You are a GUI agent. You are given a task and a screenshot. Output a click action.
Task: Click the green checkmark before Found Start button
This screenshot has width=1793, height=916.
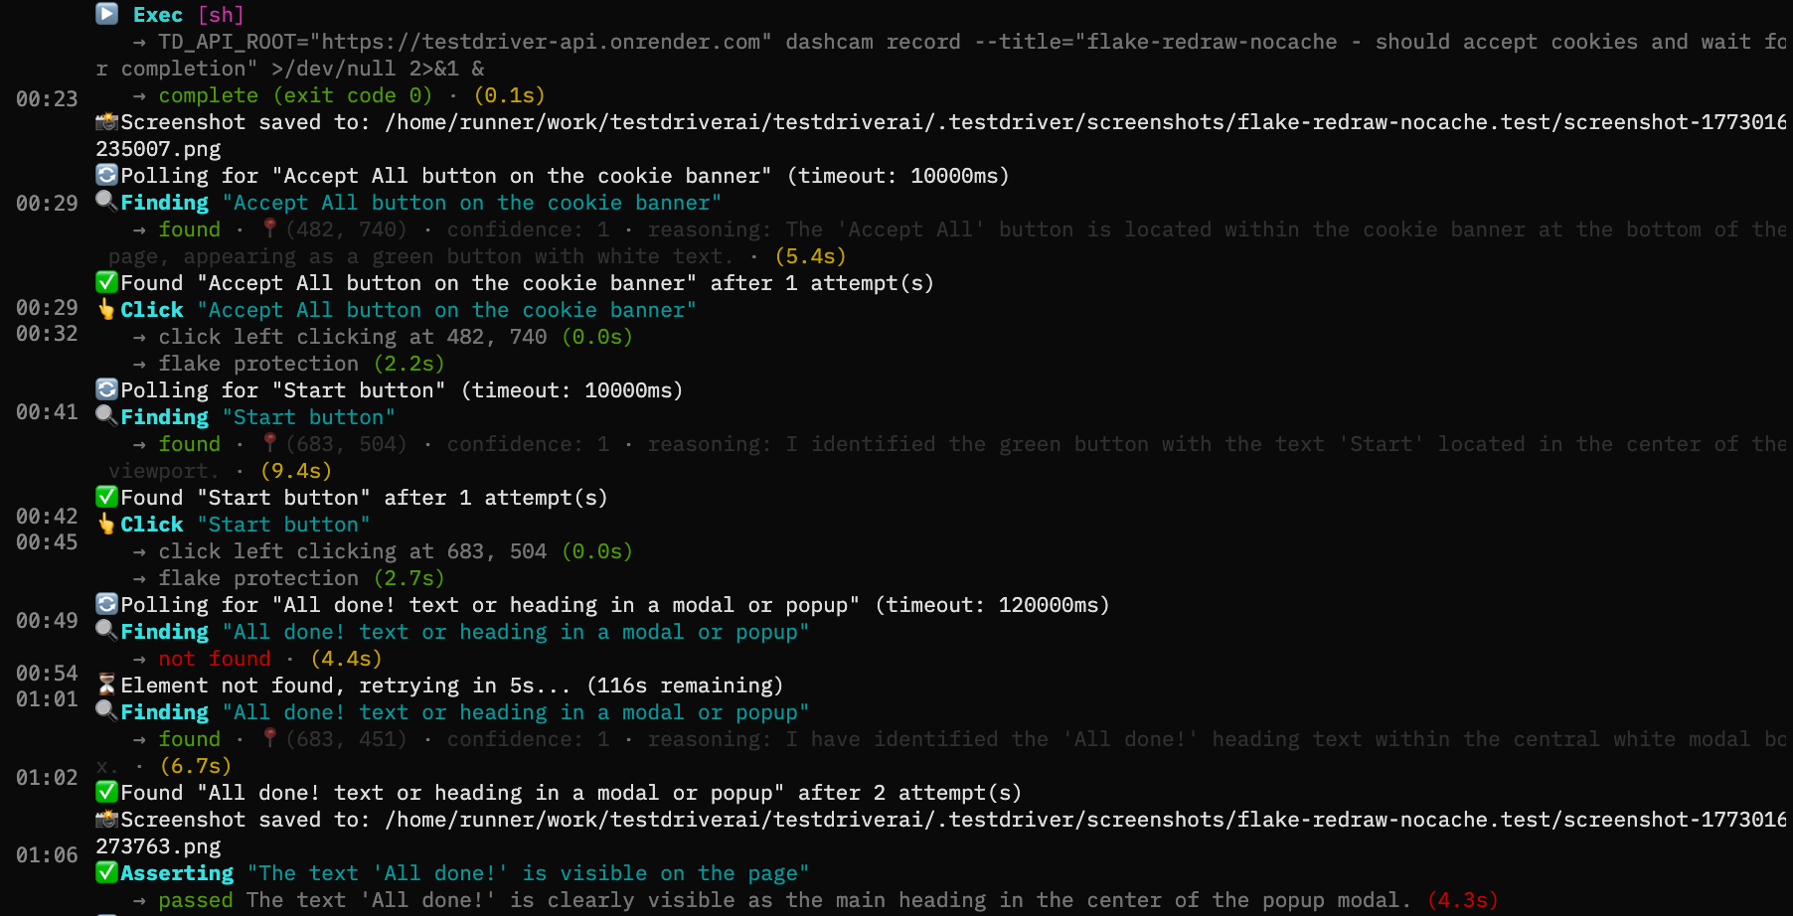[106, 496]
